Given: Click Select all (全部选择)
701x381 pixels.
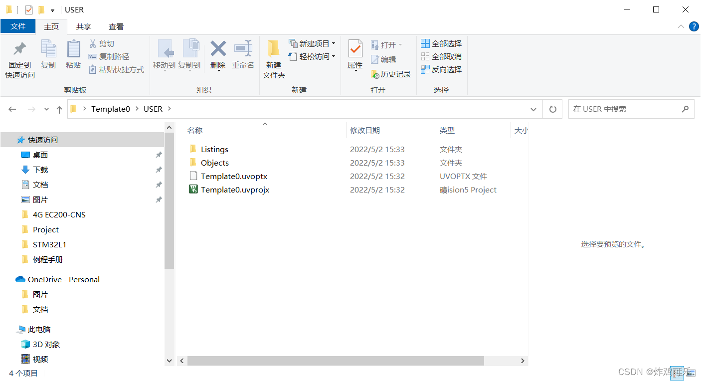Looking at the screenshot, I should pyautogui.click(x=441, y=44).
